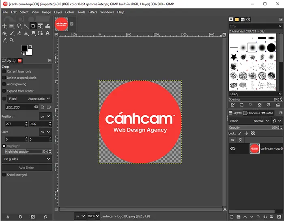Click Position X field showing 207
Viewport: 284px width, 221px height.
point(15,124)
